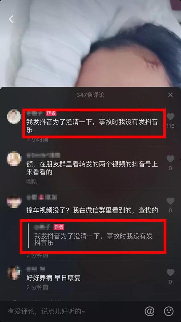Reply to the comment 好好养病 早日康复
The image size is (181, 322).
click(x=53, y=278)
